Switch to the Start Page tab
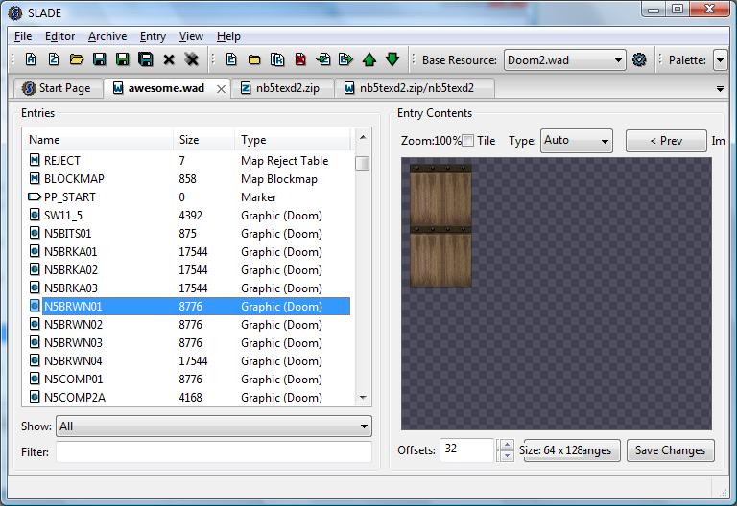The image size is (737, 506). tap(59, 88)
